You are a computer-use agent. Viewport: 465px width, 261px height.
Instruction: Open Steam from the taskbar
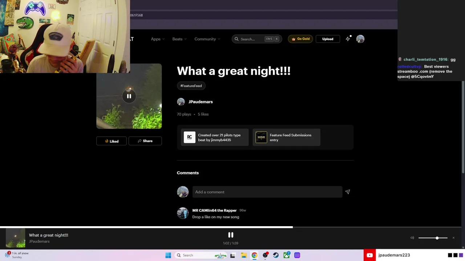point(276,255)
